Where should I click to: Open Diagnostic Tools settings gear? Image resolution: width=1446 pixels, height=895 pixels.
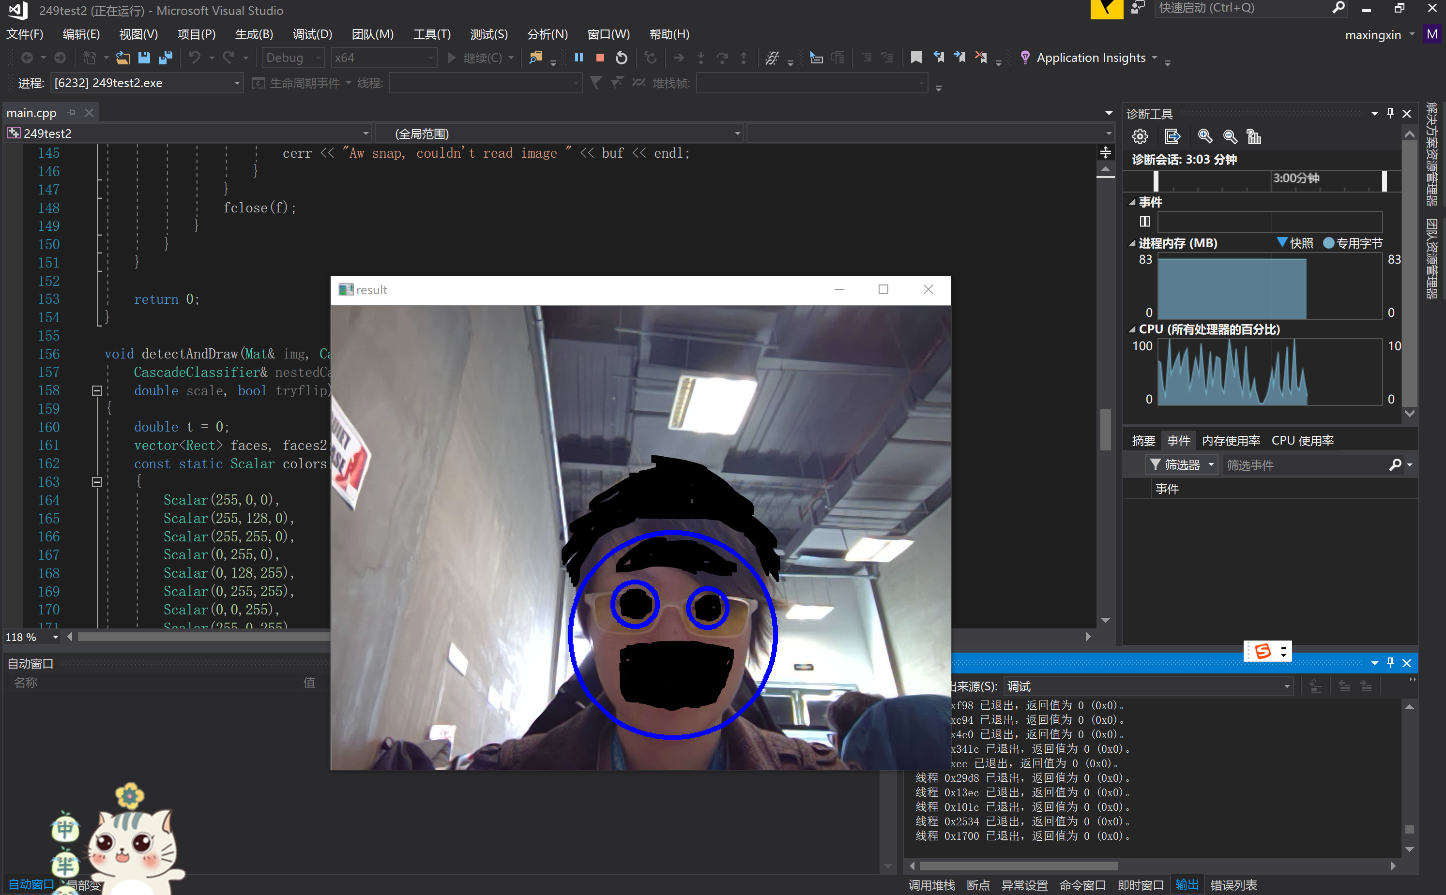click(1139, 137)
